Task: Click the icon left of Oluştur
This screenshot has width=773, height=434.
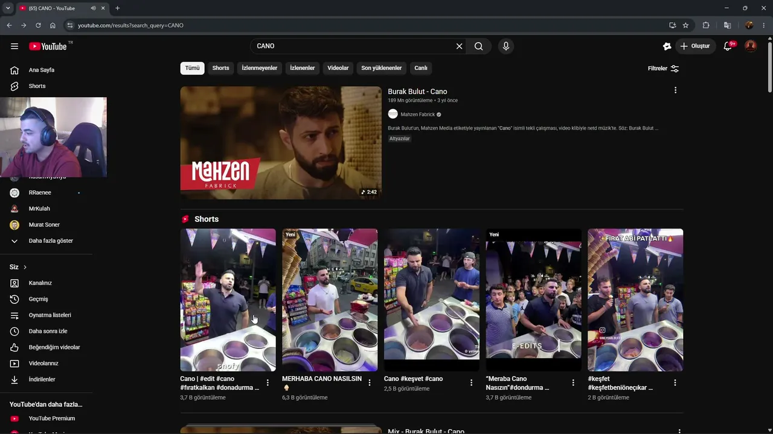Action: (x=667, y=46)
